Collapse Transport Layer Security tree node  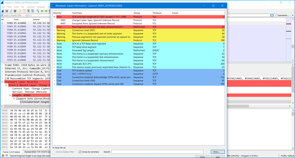2,82
